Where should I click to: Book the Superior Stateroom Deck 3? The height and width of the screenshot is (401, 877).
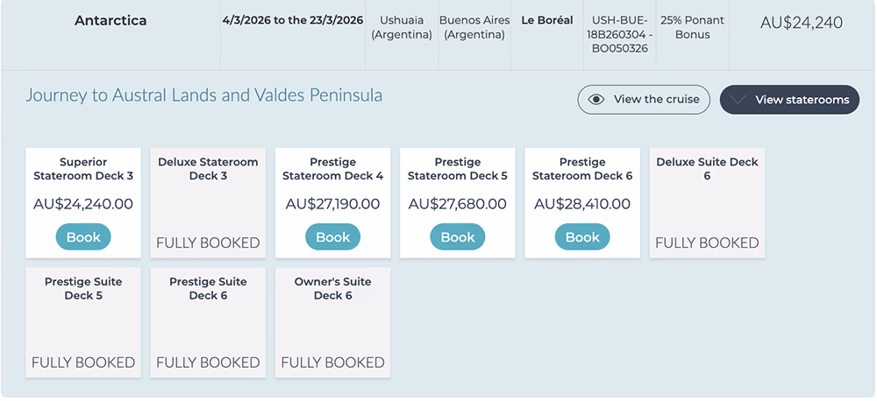(83, 237)
